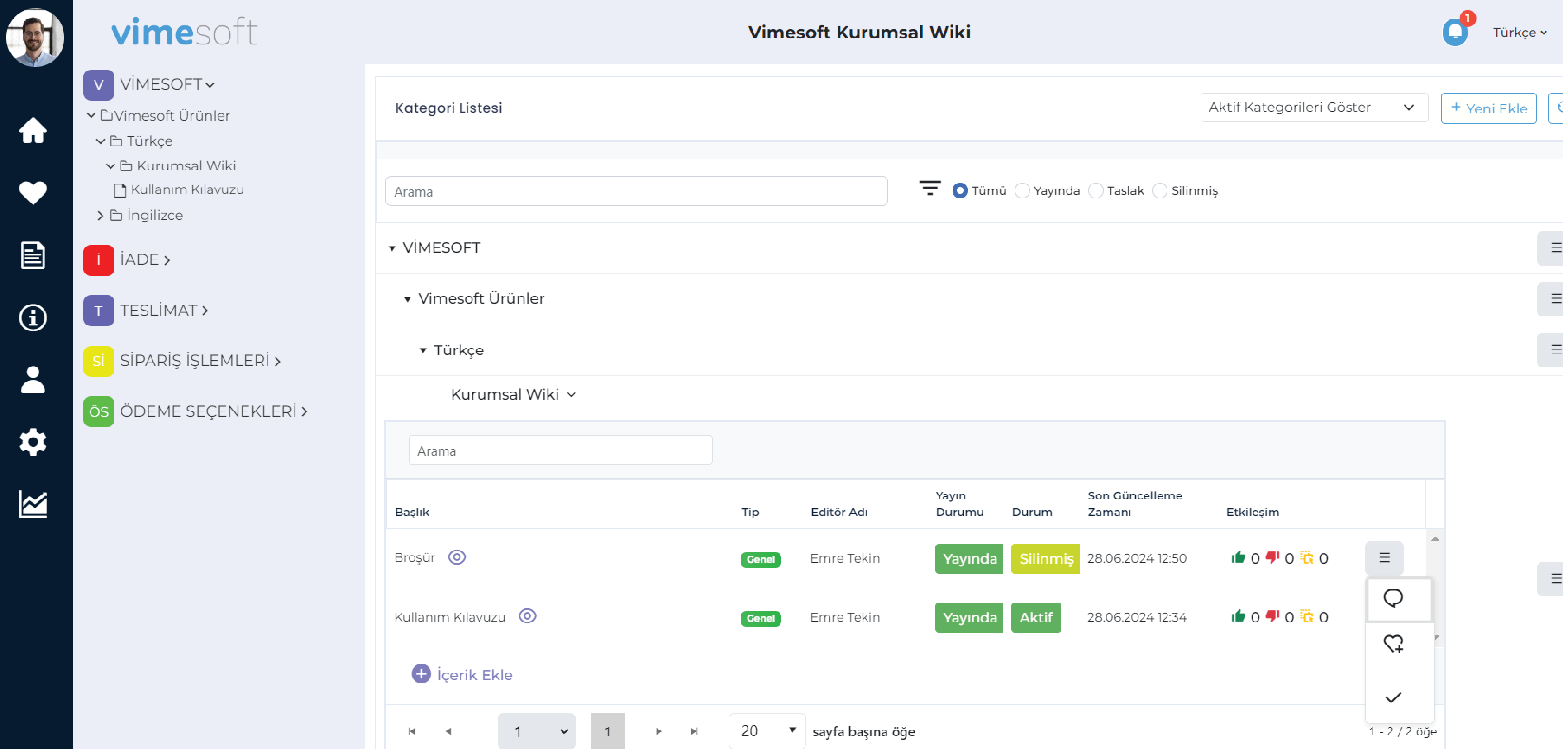Collapse the Vimesoft Ürünler sidebar folder

pyautogui.click(x=91, y=114)
